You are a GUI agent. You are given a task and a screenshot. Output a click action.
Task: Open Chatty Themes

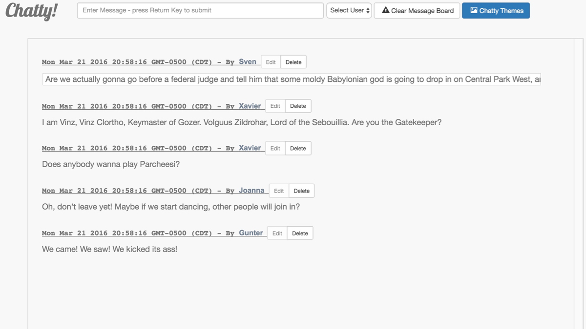[496, 11]
